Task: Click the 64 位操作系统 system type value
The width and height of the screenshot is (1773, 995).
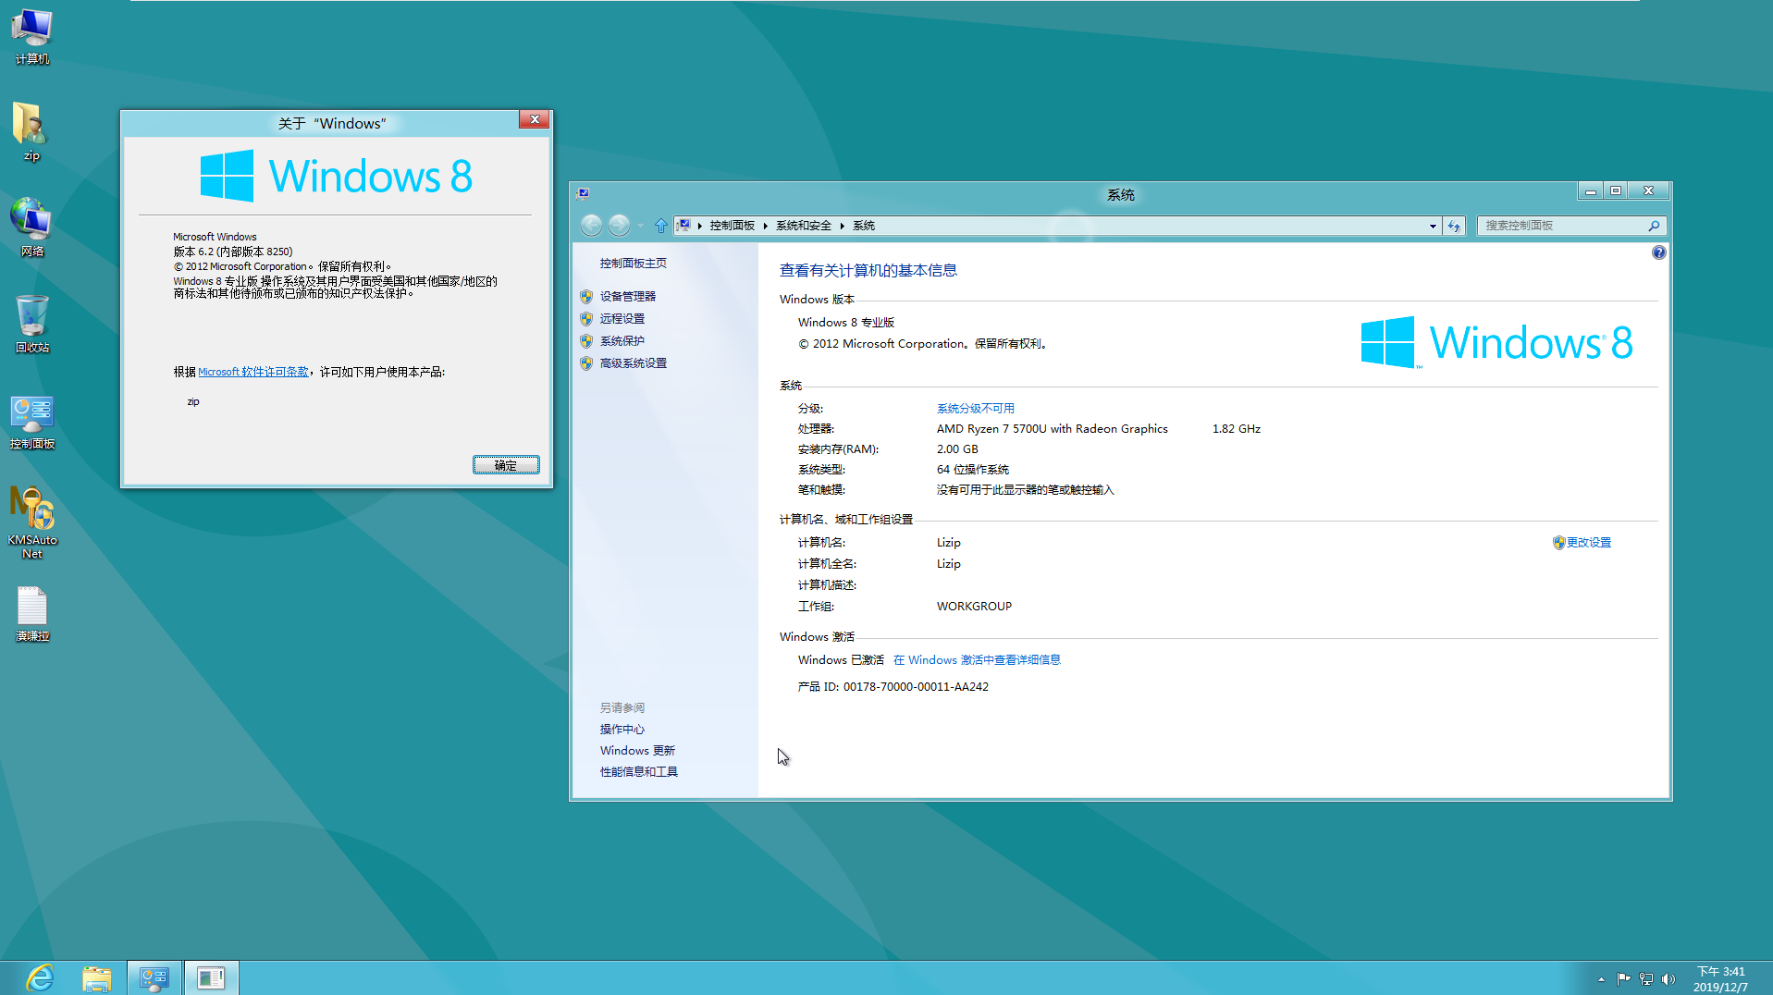Action: click(972, 470)
